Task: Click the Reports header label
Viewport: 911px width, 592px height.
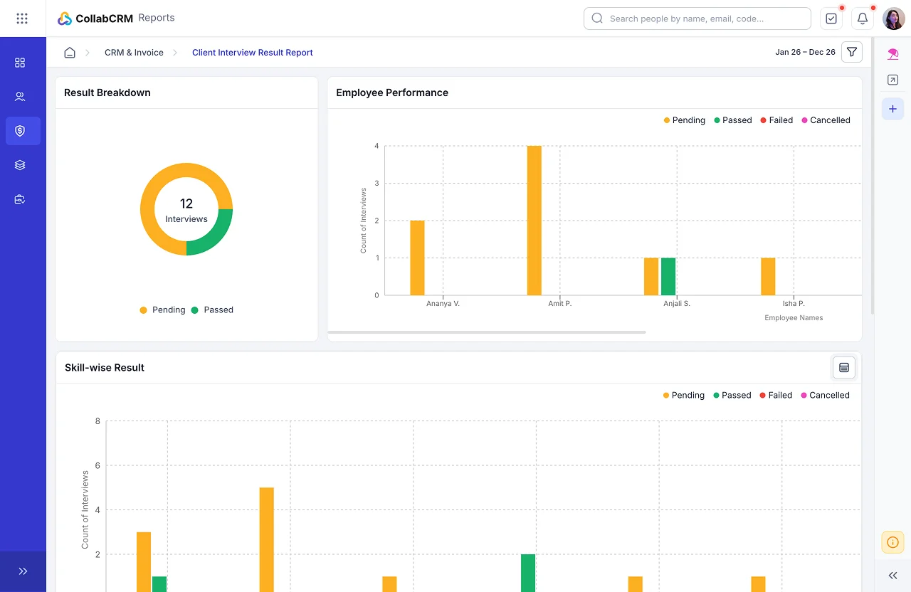Action: click(x=157, y=18)
